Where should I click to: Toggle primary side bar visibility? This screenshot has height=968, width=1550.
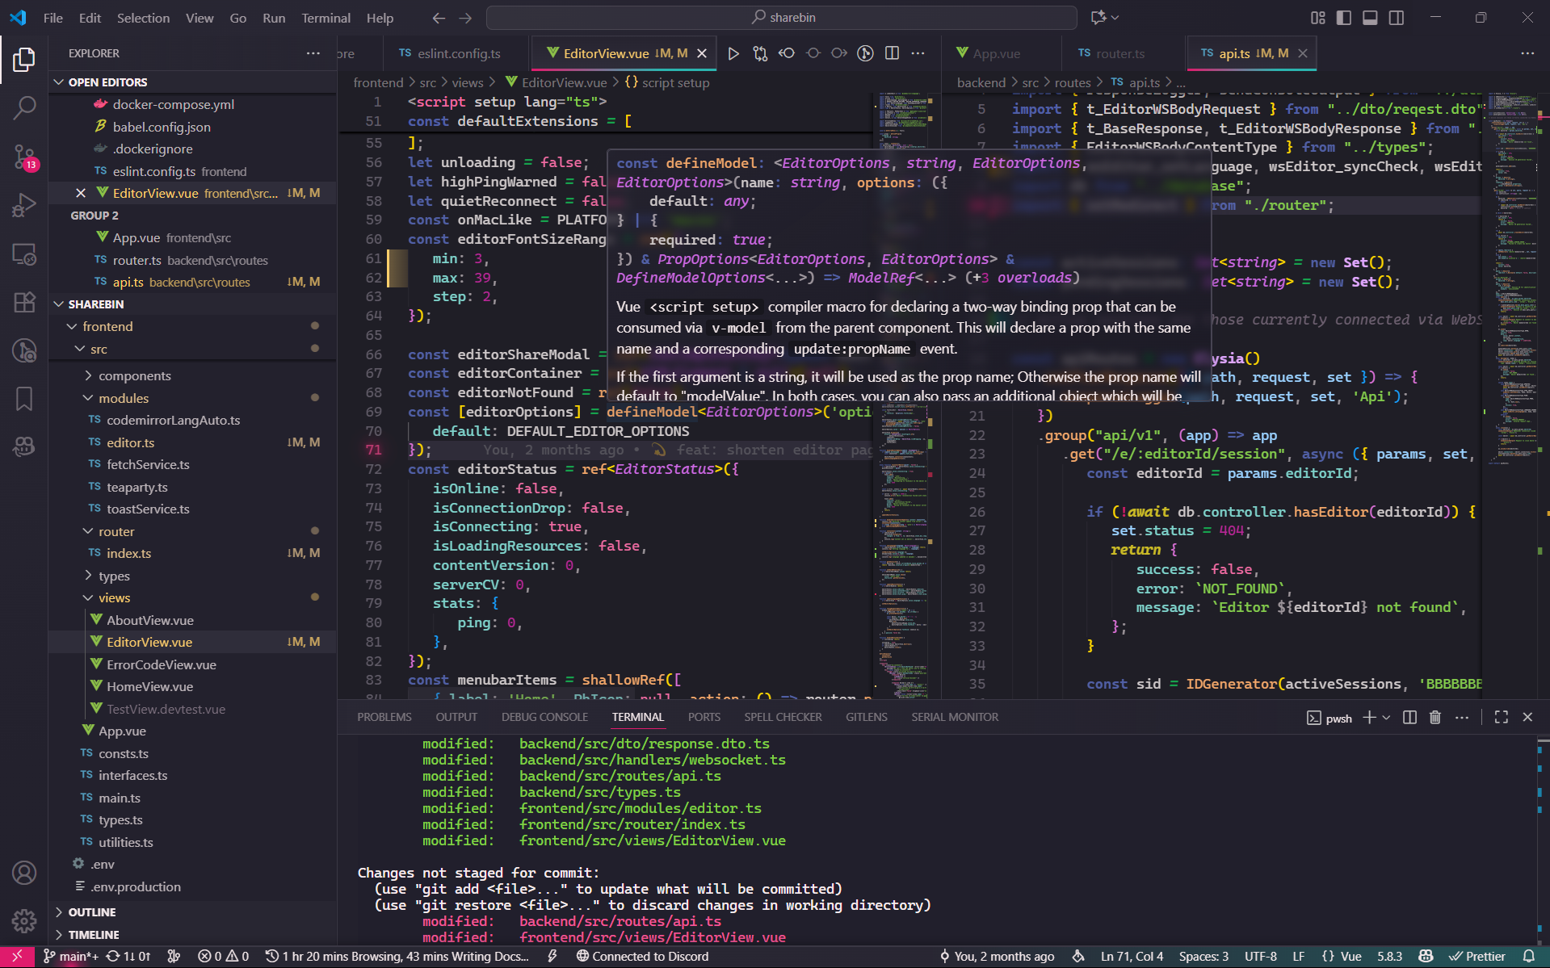[x=1344, y=18]
